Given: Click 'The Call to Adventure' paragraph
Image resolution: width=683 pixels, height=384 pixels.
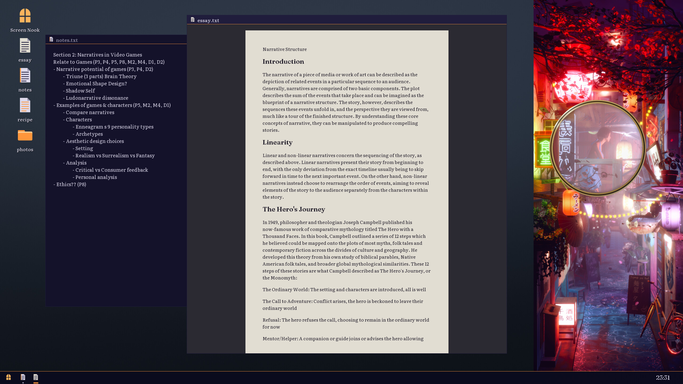Looking at the screenshot, I should coord(343,305).
